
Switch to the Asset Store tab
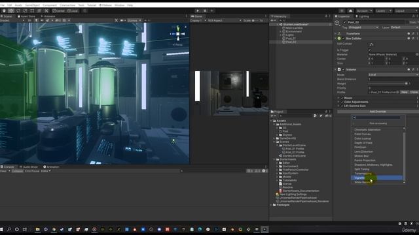(26, 16)
